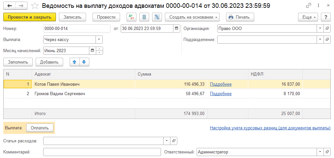Open calendar picker for document date
The width and height of the screenshot is (334, 158).
pos(177,28)
